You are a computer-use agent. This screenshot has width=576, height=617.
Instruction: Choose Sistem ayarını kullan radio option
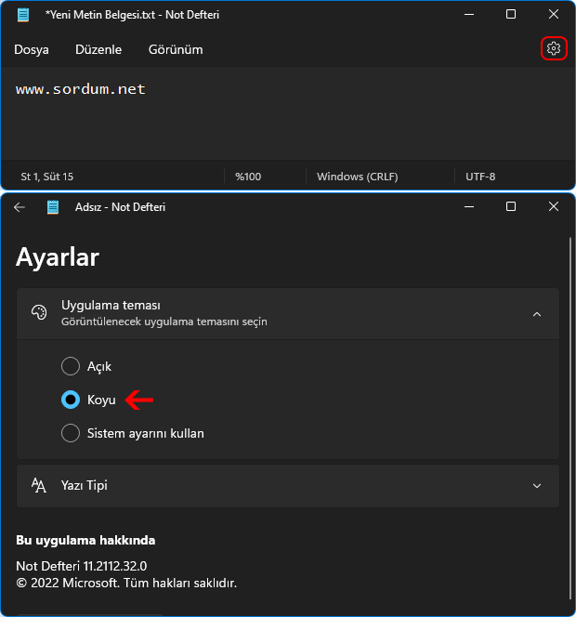pos(71,433)
